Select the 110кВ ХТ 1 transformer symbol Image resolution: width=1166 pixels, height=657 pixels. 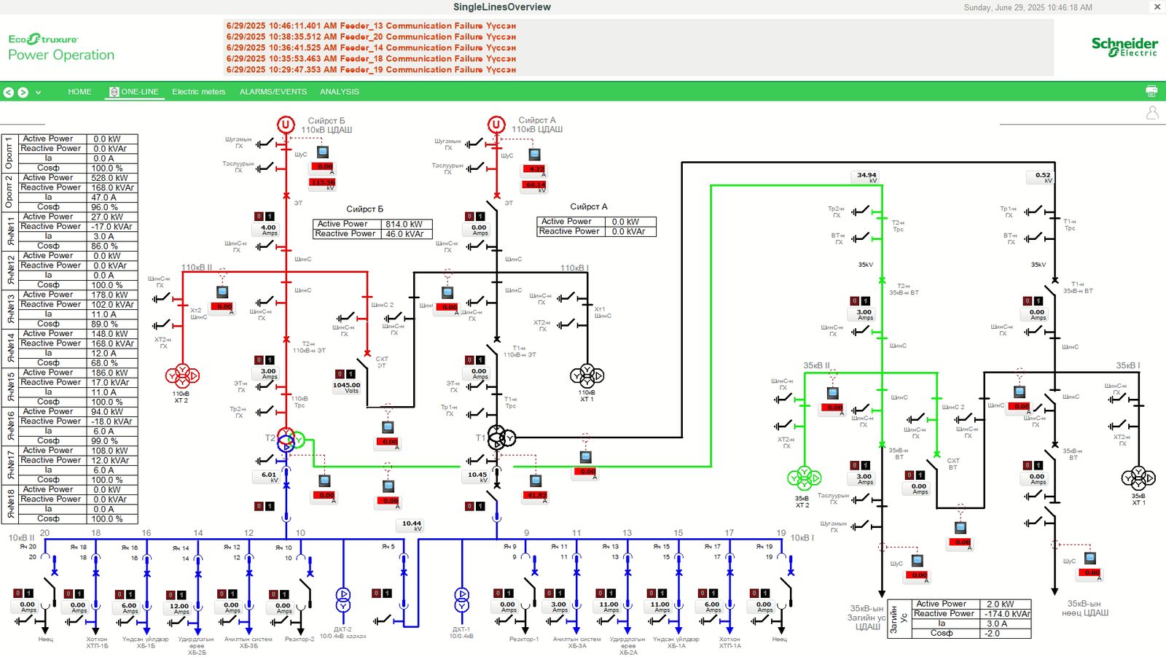(x=587, y=375)
